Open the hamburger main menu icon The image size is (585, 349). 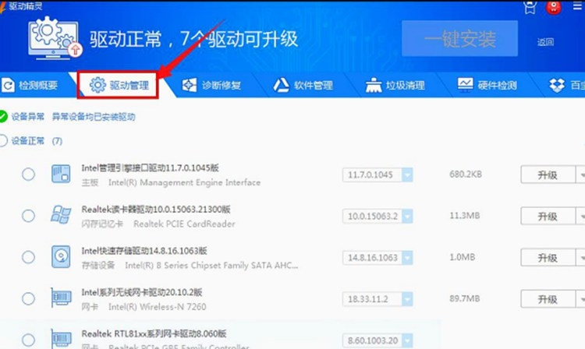(x=577, y=5)
